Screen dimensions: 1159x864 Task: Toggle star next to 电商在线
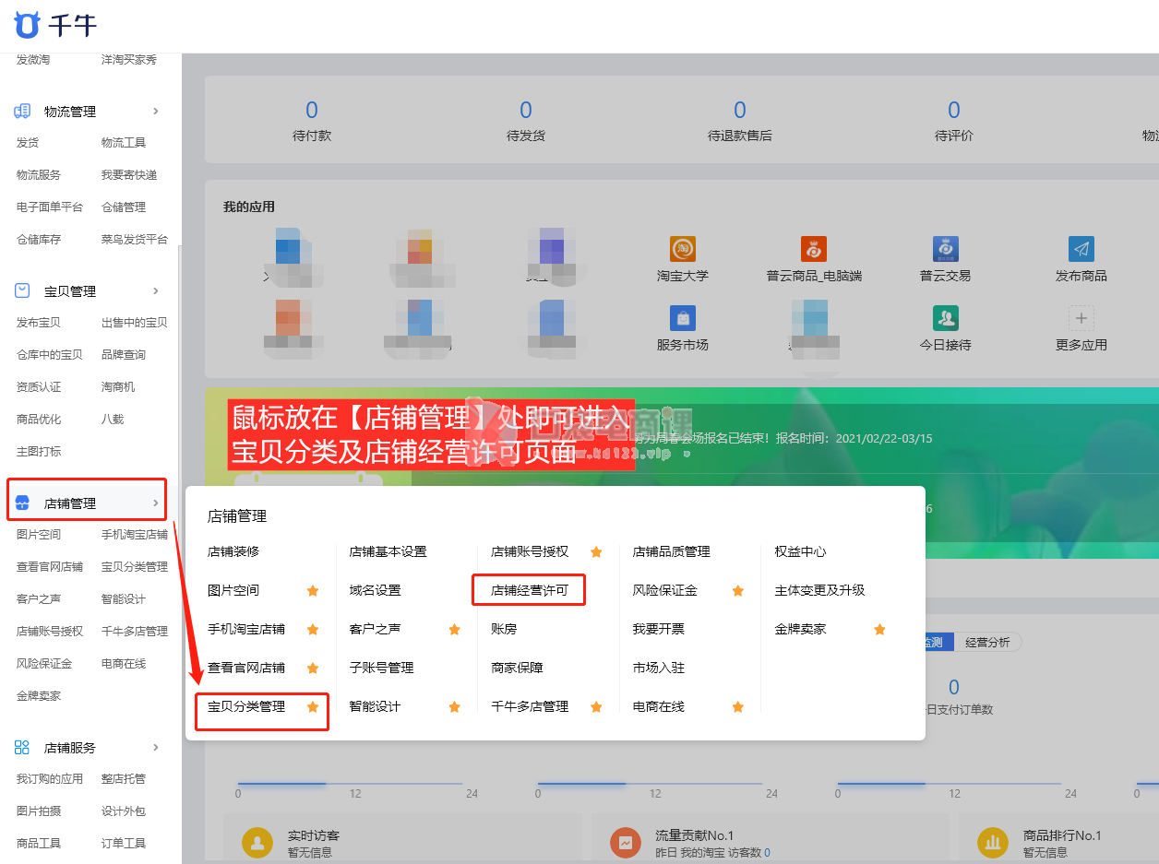[738, 706]
